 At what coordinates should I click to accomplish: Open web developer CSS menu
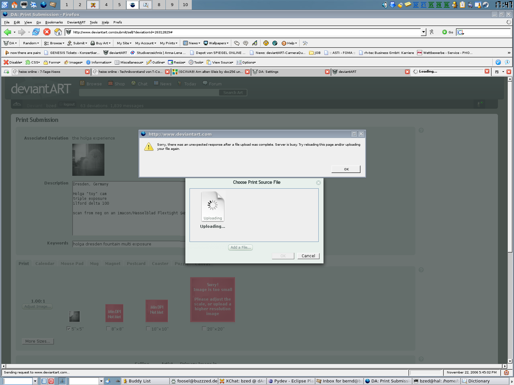[x=33, y=62]
